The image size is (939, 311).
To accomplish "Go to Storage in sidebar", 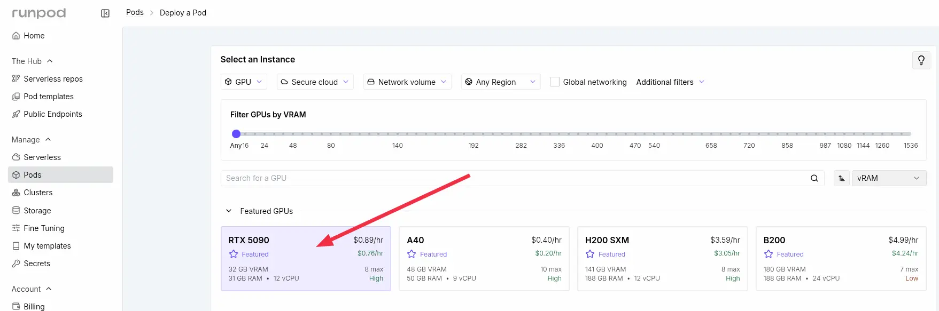I will point(37,211).
